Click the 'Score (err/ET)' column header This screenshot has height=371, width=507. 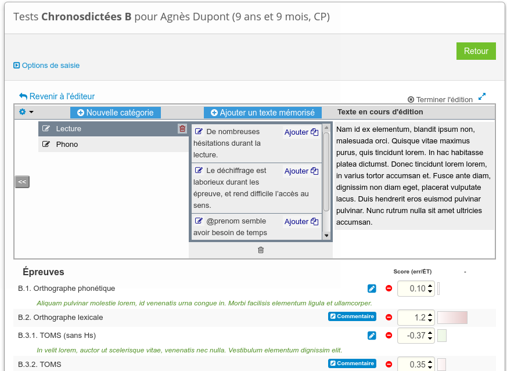click(412, 272)
